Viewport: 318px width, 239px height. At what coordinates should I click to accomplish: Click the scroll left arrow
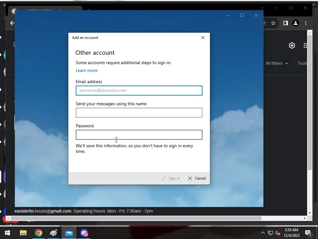8,218
